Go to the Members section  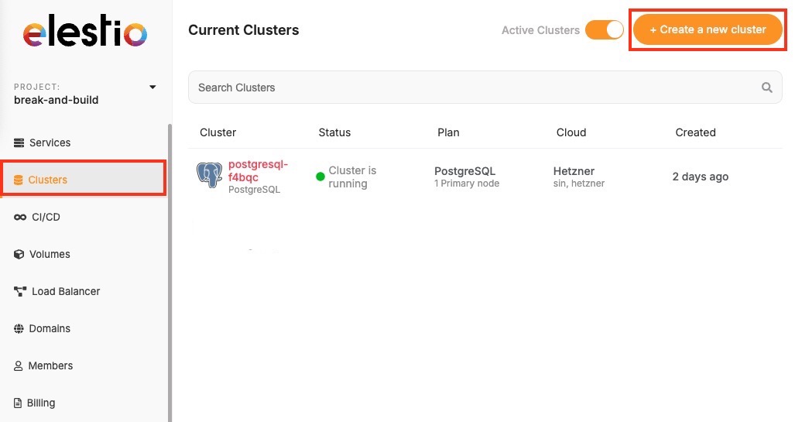coord(50,366)
